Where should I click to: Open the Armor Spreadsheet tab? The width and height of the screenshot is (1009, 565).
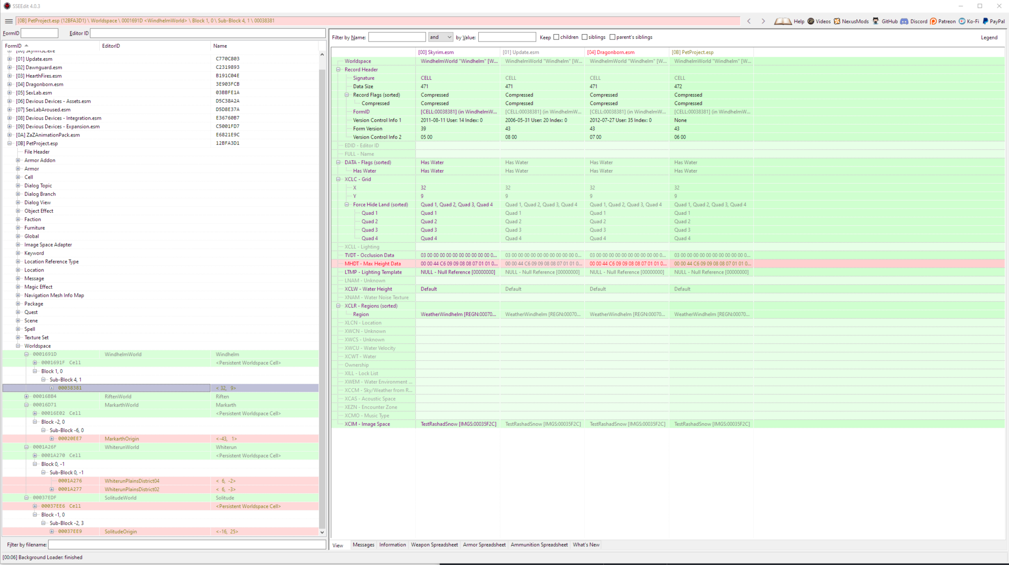[484, 545]
